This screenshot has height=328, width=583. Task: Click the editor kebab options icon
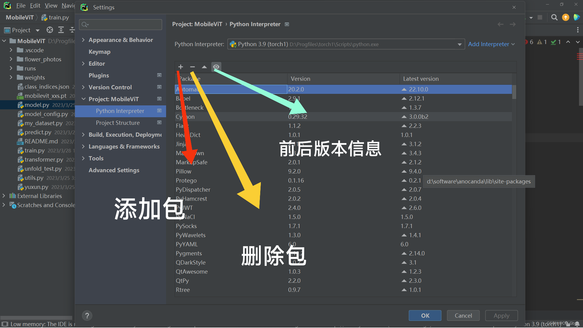click(x=578, y=30)
